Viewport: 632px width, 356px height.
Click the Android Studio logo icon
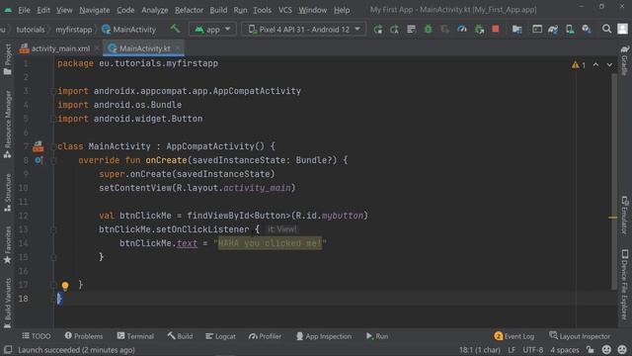tap(8, 10)
